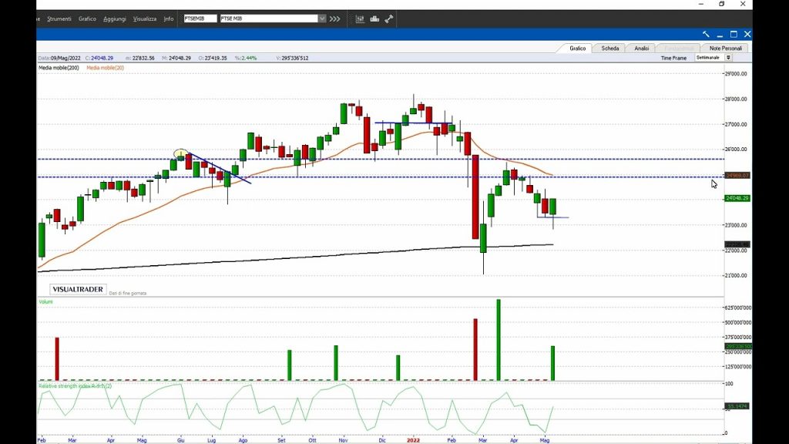Maximize the inner chart window
This screenshot has width=789, height=444.
pos(734,34)
